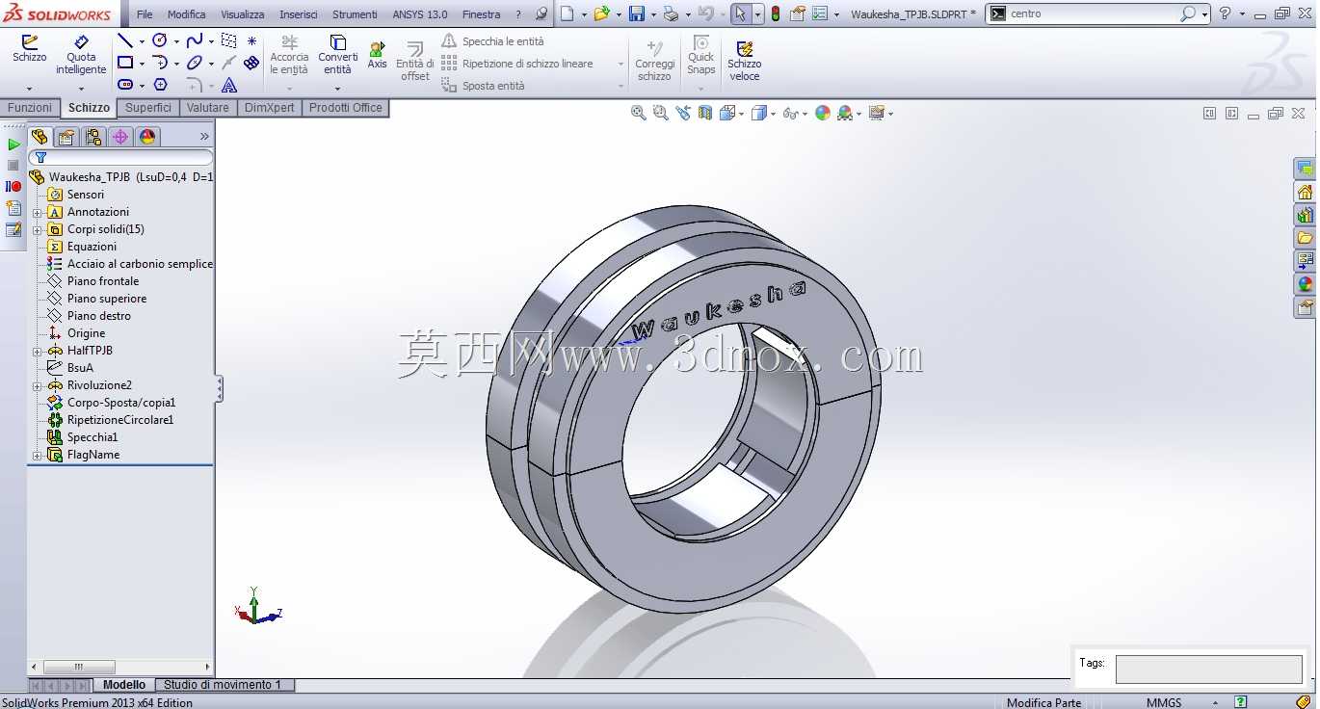This screenshot has height=709, width=1320.
Task: Open the Quota intelligente dropdown arrow
Action: pos(81,89)
